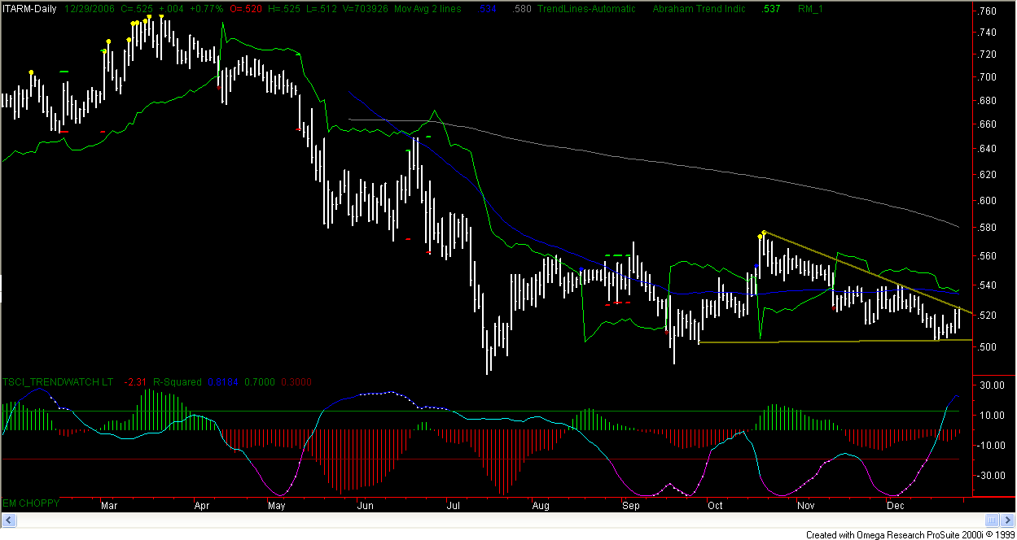Image resolution: width=1017 pixels, height=540 pixels.
Task: Click the 30.00 level on oscillator axis
Action: [x=989, y=386]
